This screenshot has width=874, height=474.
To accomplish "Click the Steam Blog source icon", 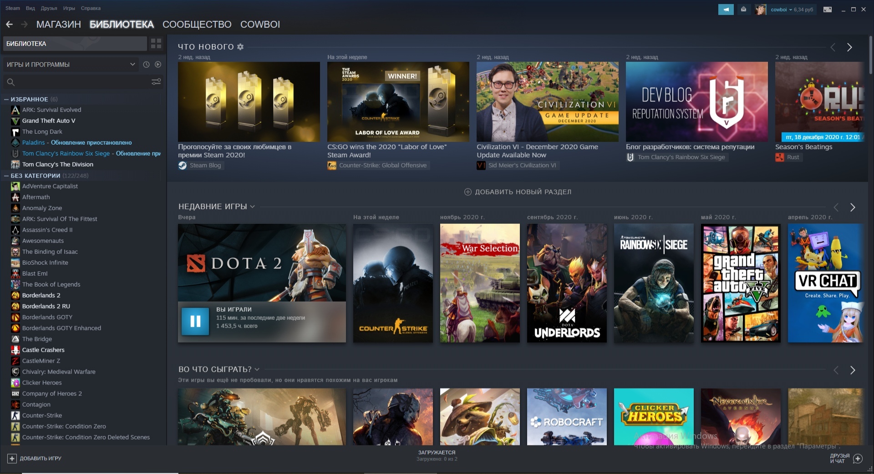I will click(183, 166).
